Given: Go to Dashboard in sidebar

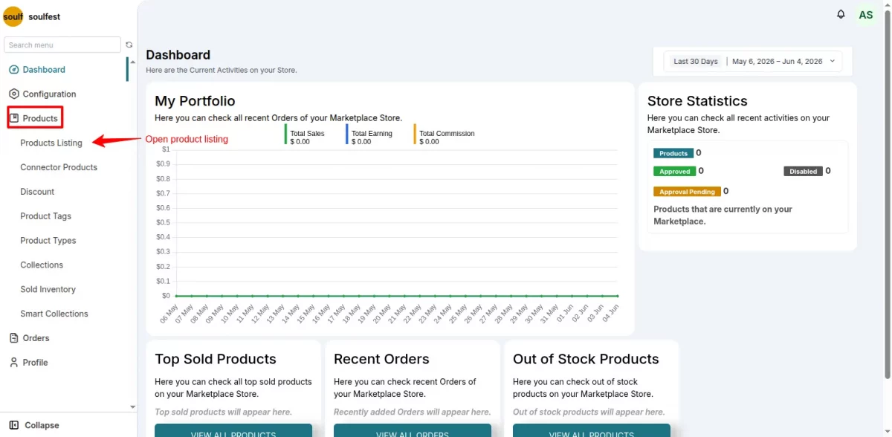Looking at the screenshot, I should click(44, 69).
